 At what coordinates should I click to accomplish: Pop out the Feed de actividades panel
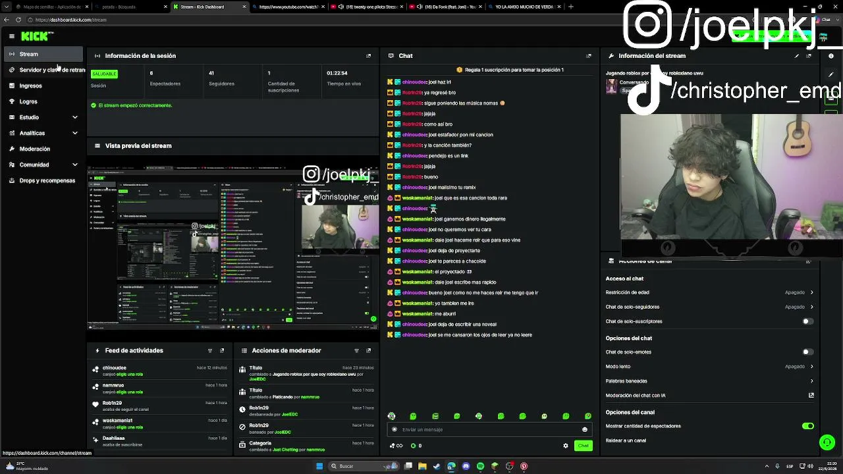(x=222, y=351)
